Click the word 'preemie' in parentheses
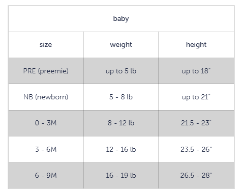 click(53, 71)
